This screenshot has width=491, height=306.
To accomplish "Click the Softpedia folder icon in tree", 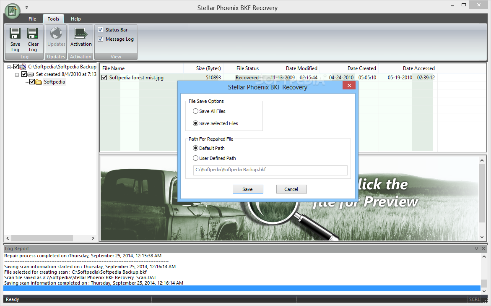I will [x=39, y=82].
